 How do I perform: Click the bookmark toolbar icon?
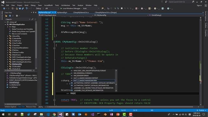(122, 8)
